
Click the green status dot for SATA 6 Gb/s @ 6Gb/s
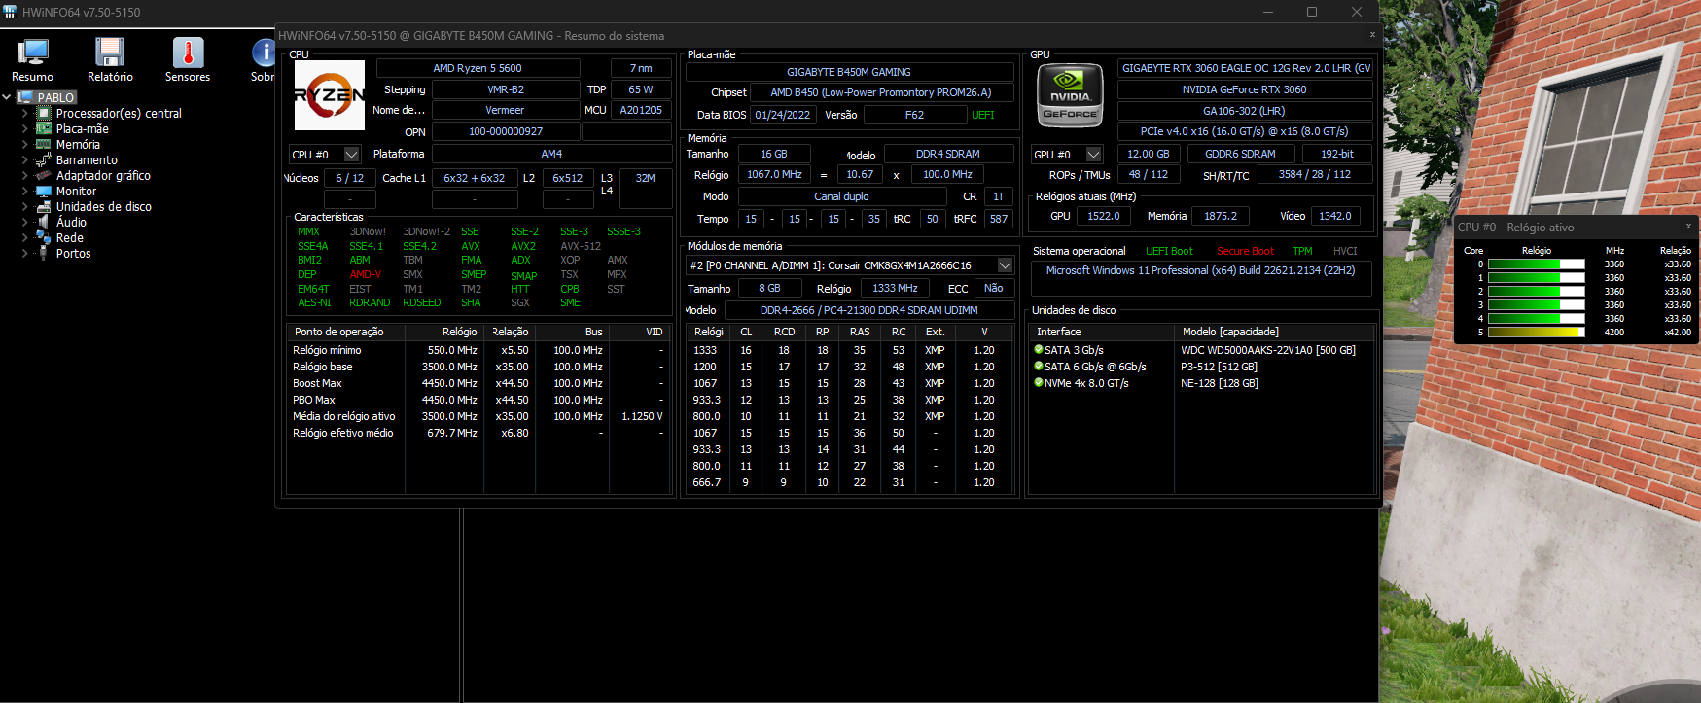pyautogui.click(x=1039, y=367)
